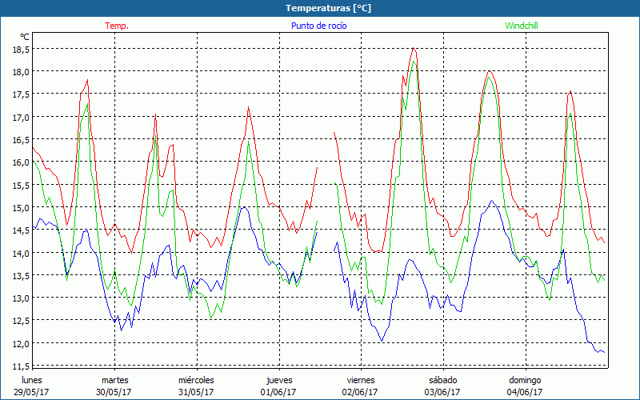Click the °C unit label on the axis
Viewport: 640px width, 400px height.
[25, 37]
